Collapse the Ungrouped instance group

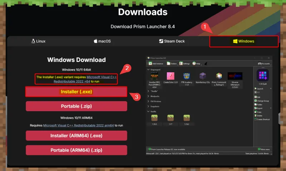tap(148, 69)
